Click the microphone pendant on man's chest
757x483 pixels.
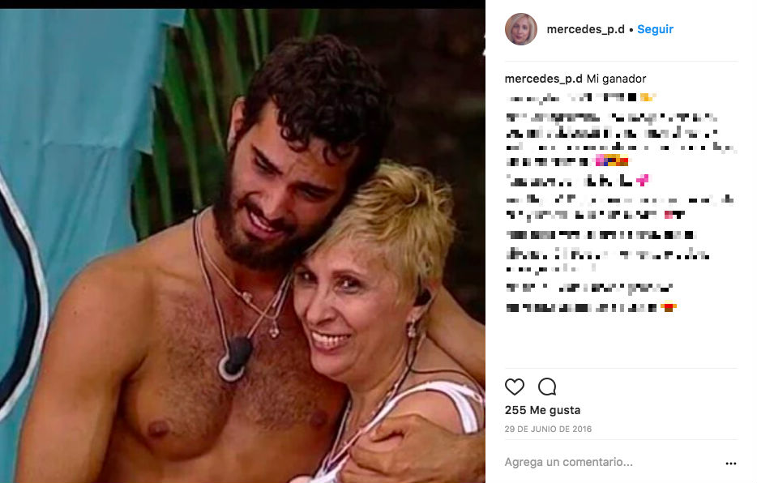click(235, 358)
